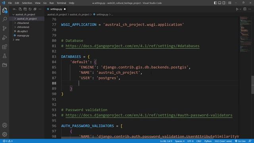
Task: Expand the chfrontend folder
Action: point(15,27)
